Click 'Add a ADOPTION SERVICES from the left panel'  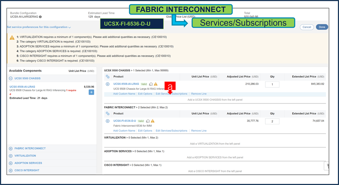[215, 158]
